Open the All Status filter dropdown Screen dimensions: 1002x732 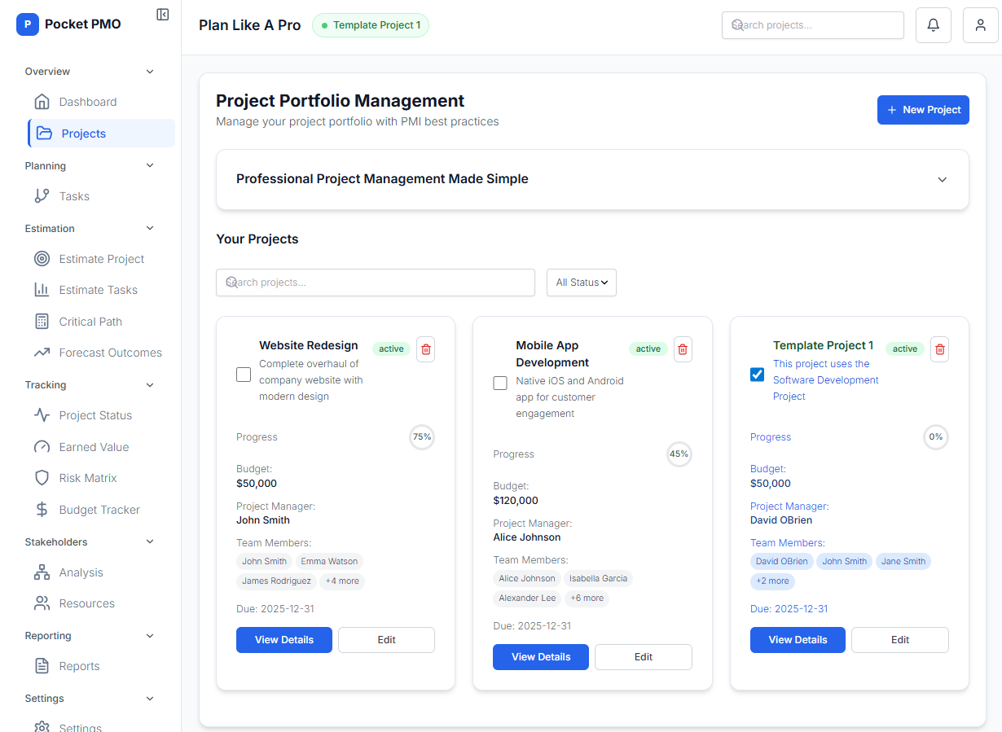click(581, 283)
